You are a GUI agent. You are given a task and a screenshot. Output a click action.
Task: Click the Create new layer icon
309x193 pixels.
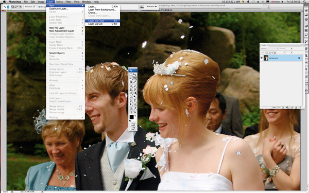click(x=296, y=108)
